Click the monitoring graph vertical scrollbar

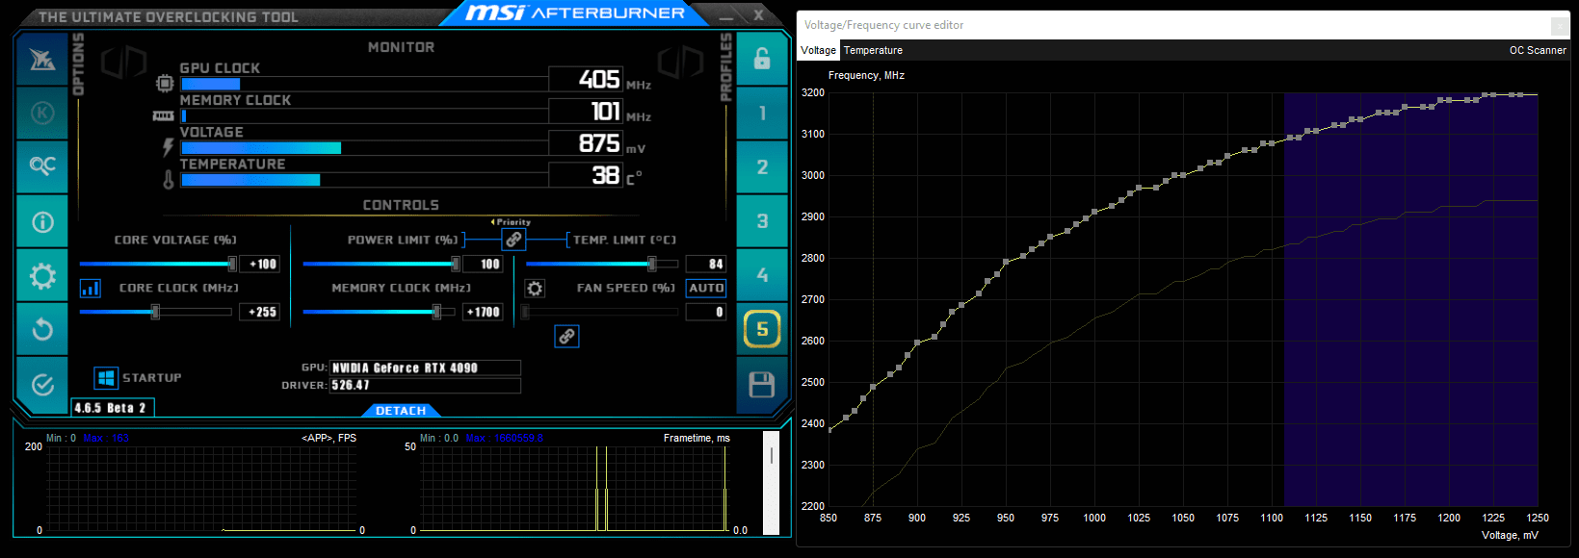tap(771, 482)
